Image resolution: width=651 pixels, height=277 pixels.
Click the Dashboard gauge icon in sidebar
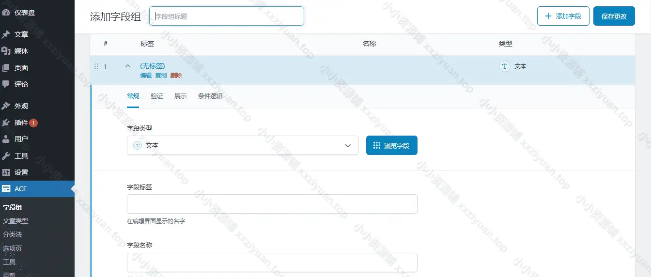tap(6, 13)
